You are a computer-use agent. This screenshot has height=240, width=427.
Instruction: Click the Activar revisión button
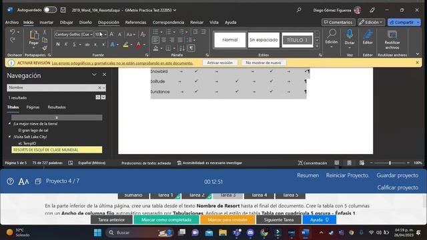point(220,63)
